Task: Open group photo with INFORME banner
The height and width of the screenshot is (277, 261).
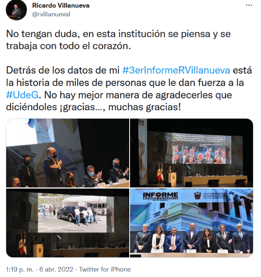Action: click(x=192, y=223)
